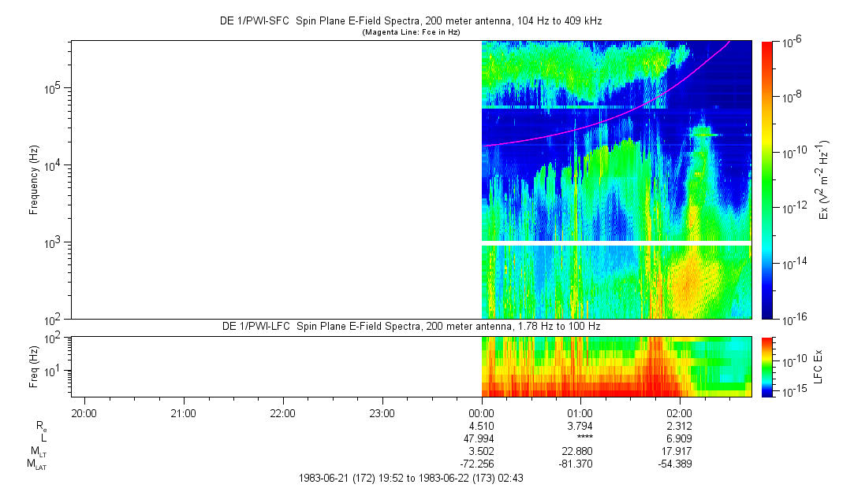854x488 pixels.
Task: Click the 'Frequency (Hz)' y-axis label
Action: pyautogui.click(x=34, y=179)
